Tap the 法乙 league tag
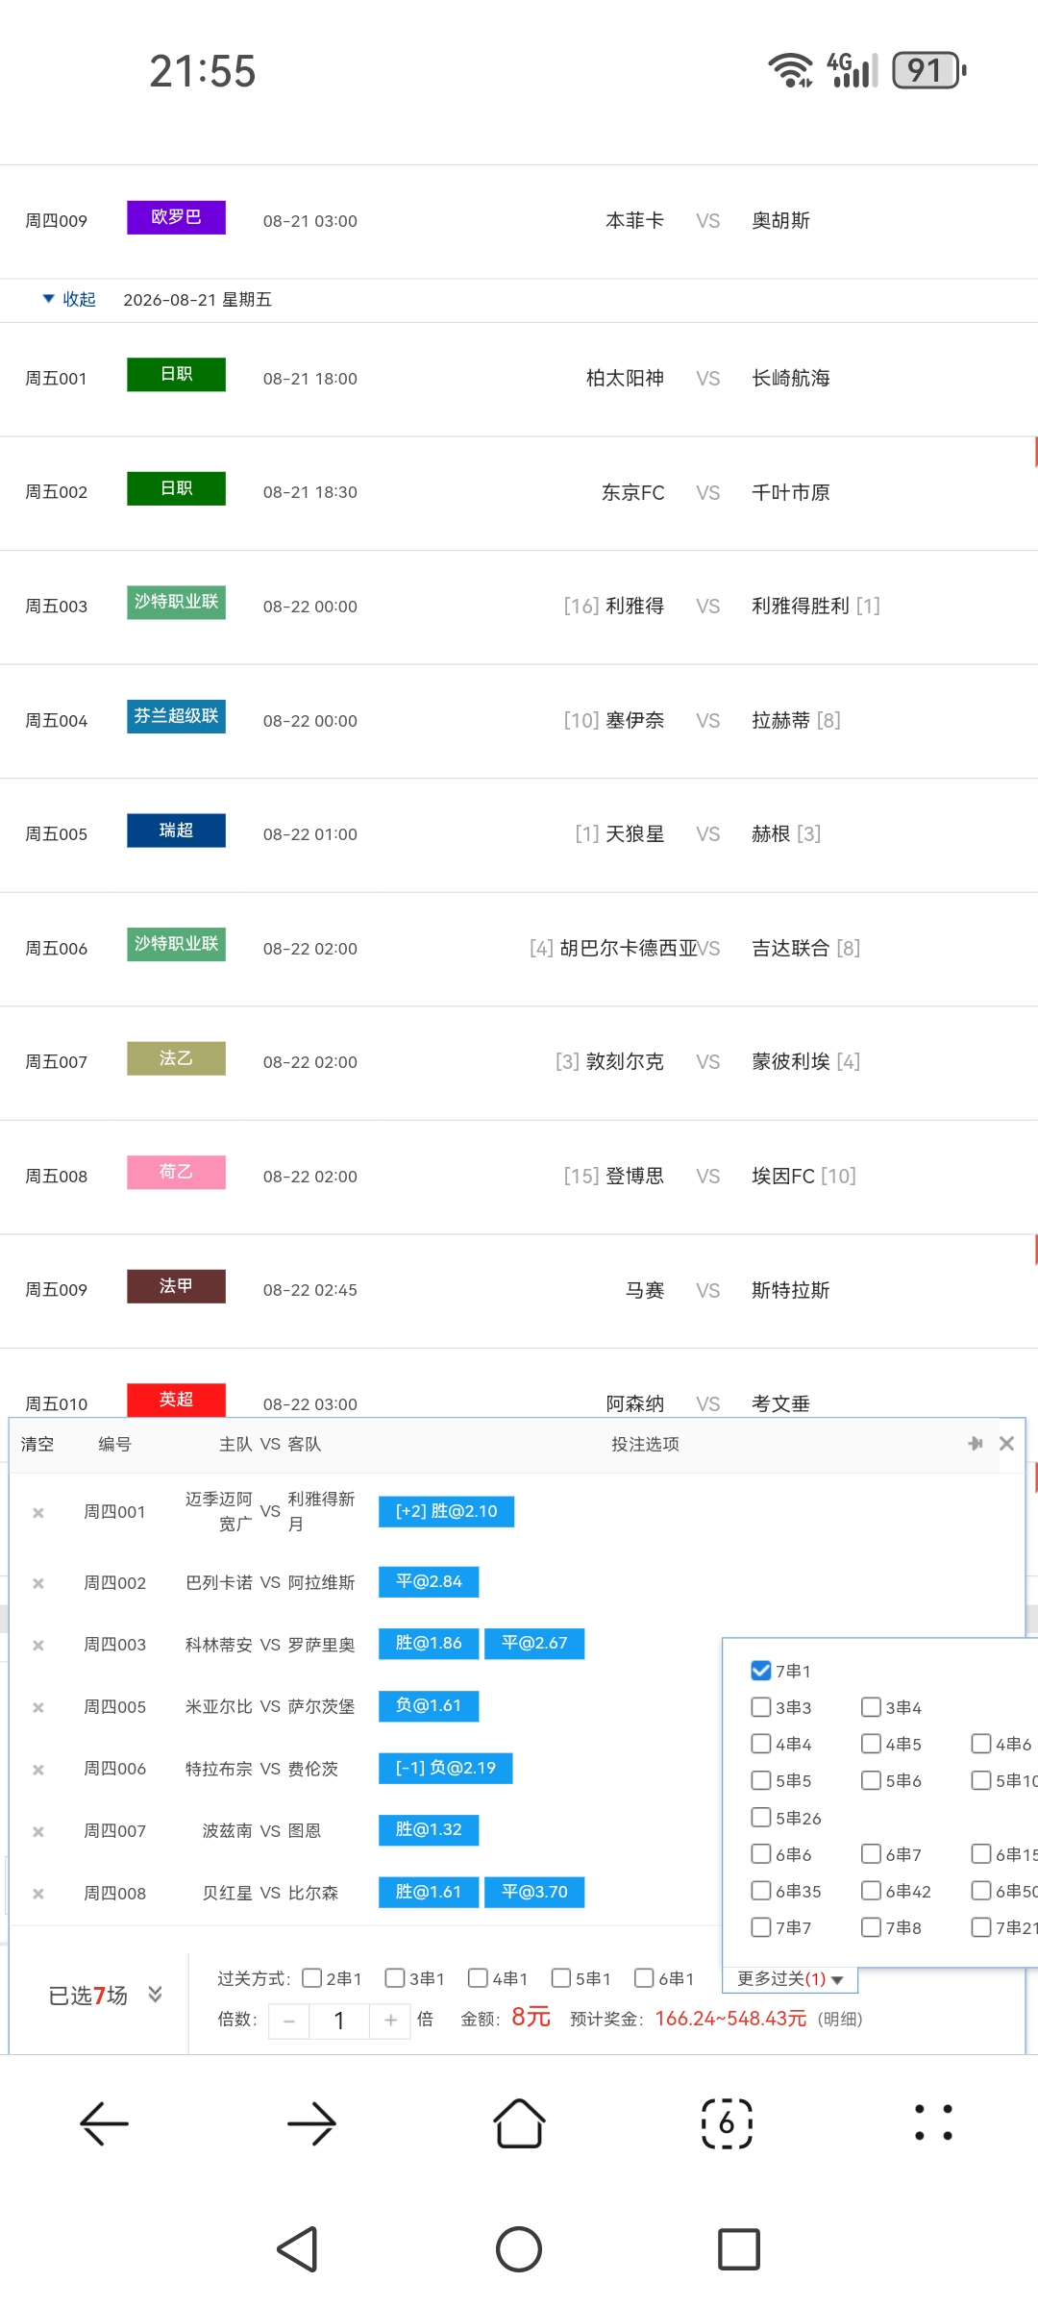The width and height of the screenshot is (1038, 2307). point(176,1058)
